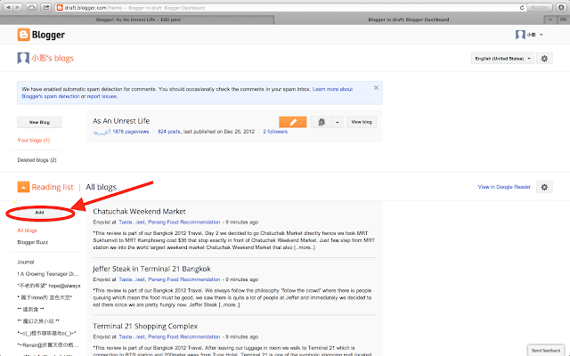The height and width of the screenshot is (356, 570).
Task: Expand the Chatuchak post with [...more..]
Action: pyautogui.click(x=305, y=247)
